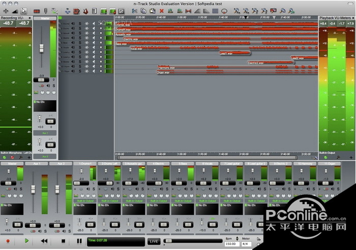
Task: Open Built-in Output dropdown on 7 Lead guitar channel
Action: 231,201
